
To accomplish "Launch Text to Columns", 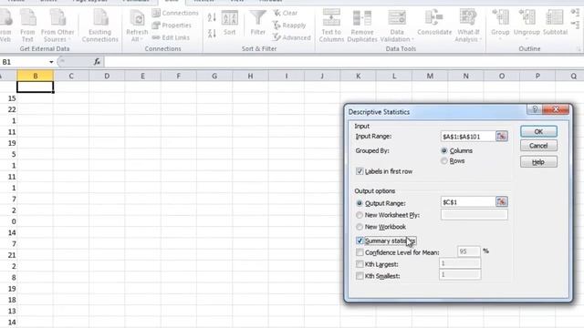I will click(331, 26).
